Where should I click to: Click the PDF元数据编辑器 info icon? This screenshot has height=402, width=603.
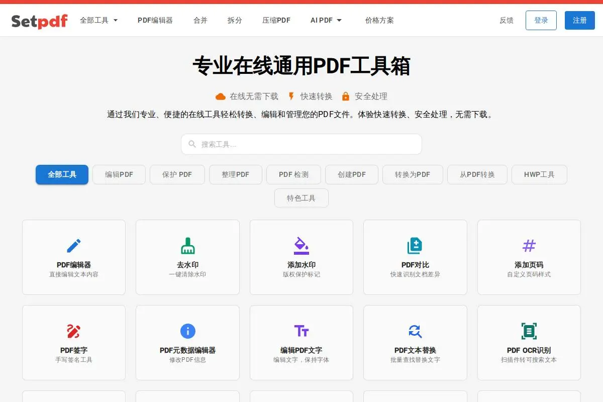188,331
